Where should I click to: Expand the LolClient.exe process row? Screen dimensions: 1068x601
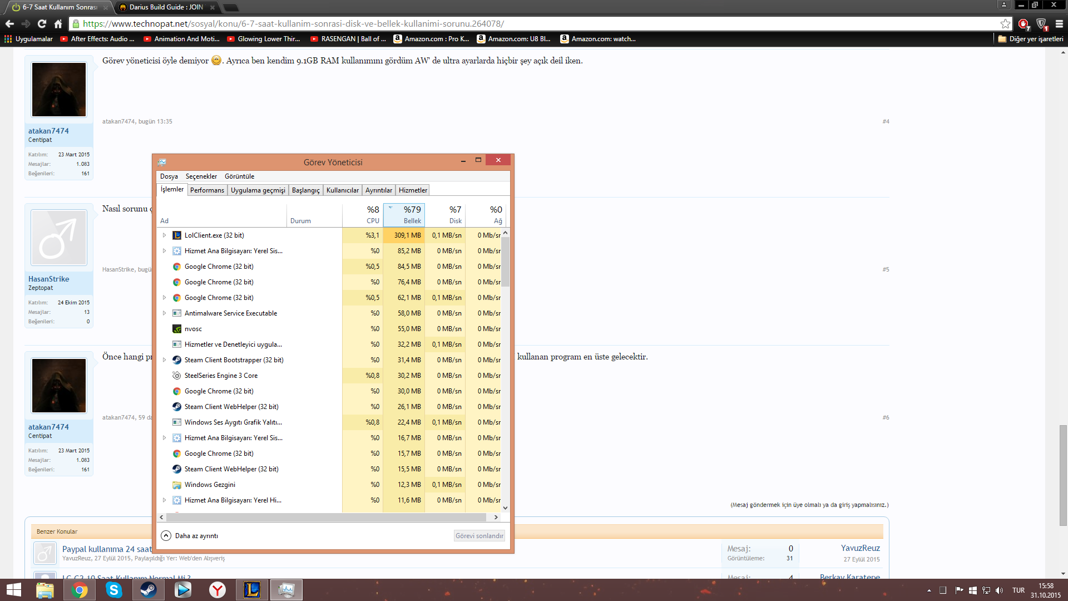pyautogui.click(x=164, y=235)
